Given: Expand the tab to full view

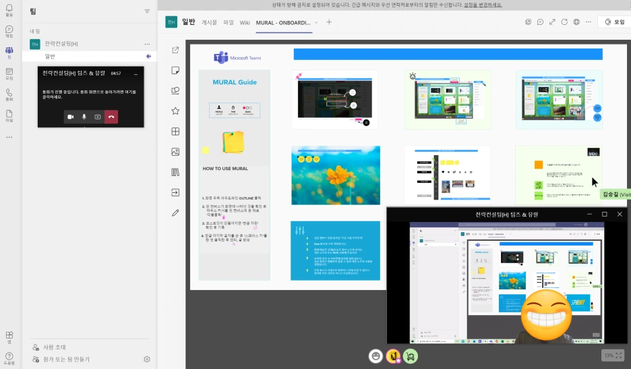Looking at the screenshot, I should (x=552, y=22).
